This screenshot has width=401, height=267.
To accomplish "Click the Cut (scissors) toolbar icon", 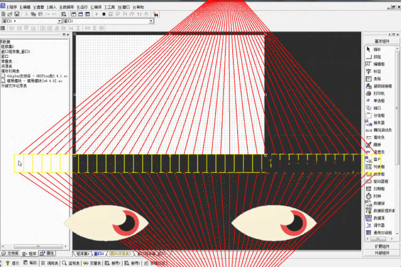I will pos(26,14).
